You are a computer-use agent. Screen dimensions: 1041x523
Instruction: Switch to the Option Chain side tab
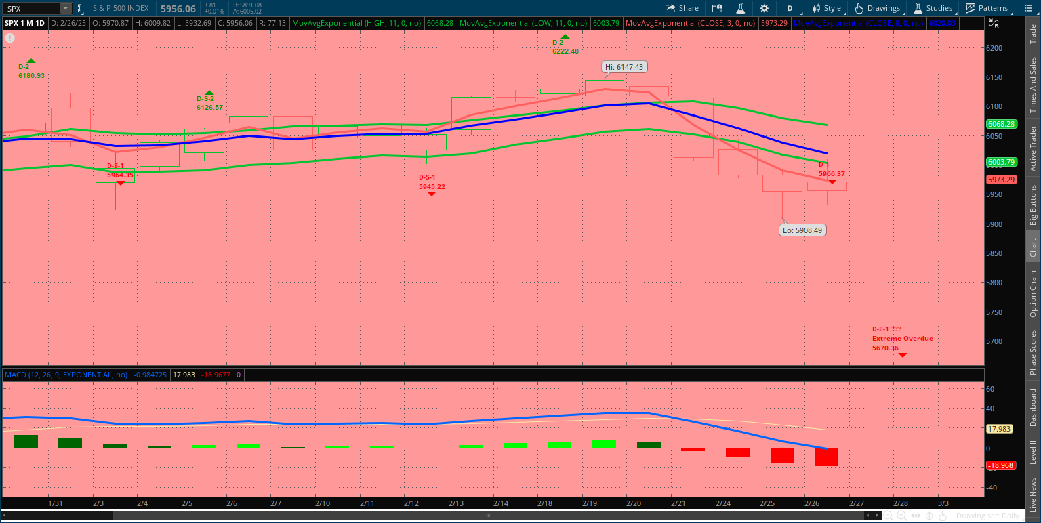point(1033,293)
